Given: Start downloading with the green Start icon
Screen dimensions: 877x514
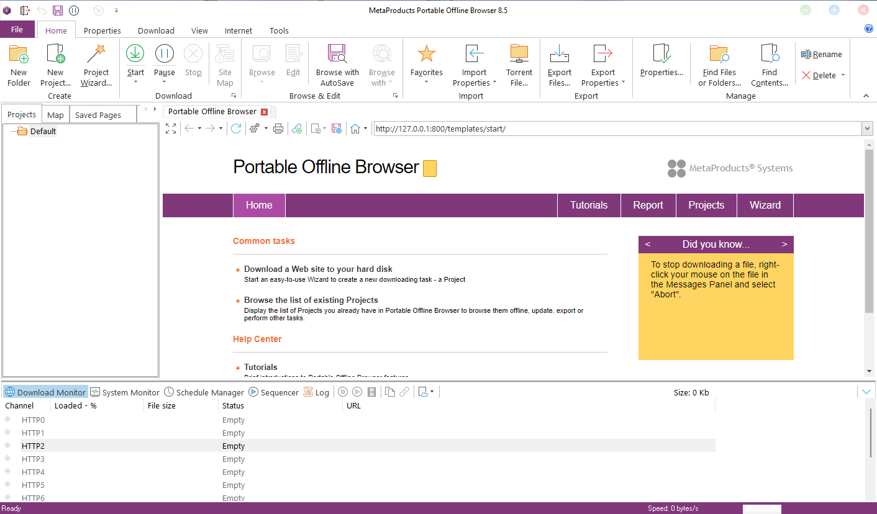Looking at the screenshot, I should pos(135,54).
